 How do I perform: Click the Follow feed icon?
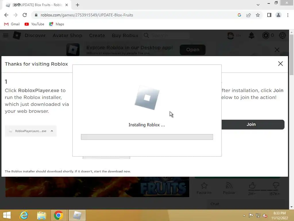229,186
